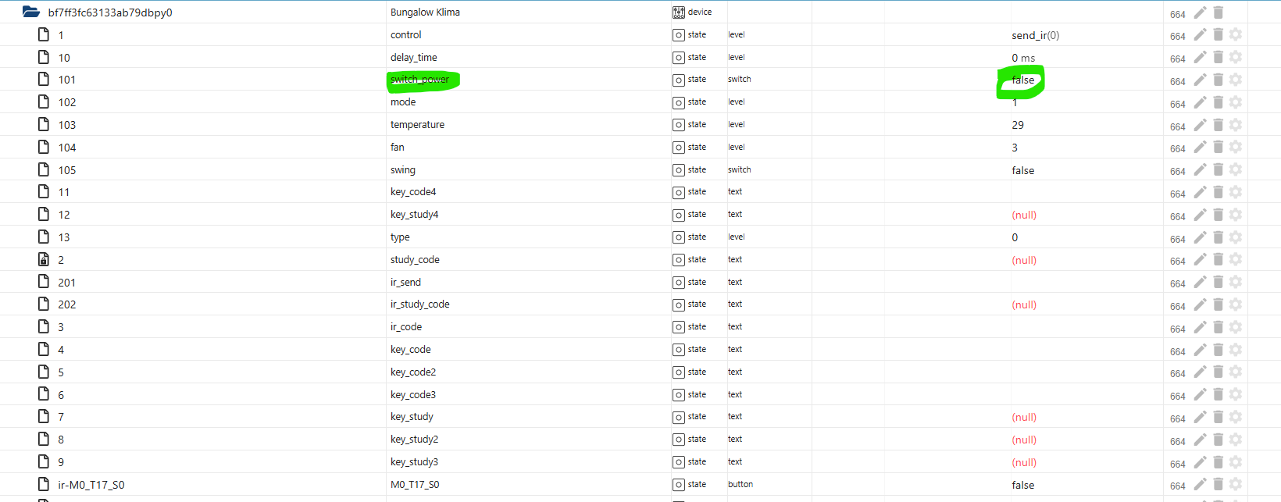
Task: Click the Bungalow Klima name
Action: pos(425,12)
